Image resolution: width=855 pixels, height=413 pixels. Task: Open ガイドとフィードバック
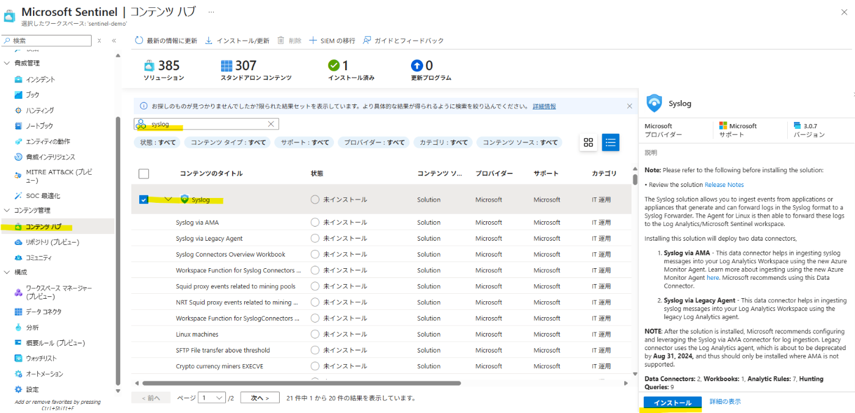(x=403, y=40)
